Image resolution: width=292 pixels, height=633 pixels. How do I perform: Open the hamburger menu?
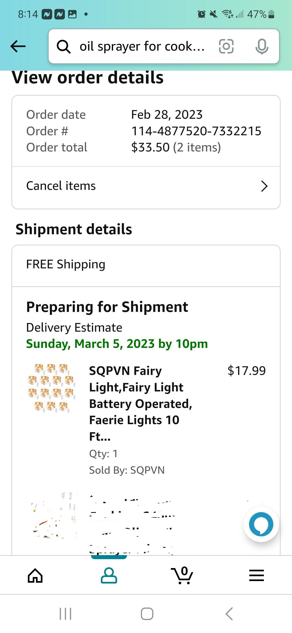coord(256,575)
